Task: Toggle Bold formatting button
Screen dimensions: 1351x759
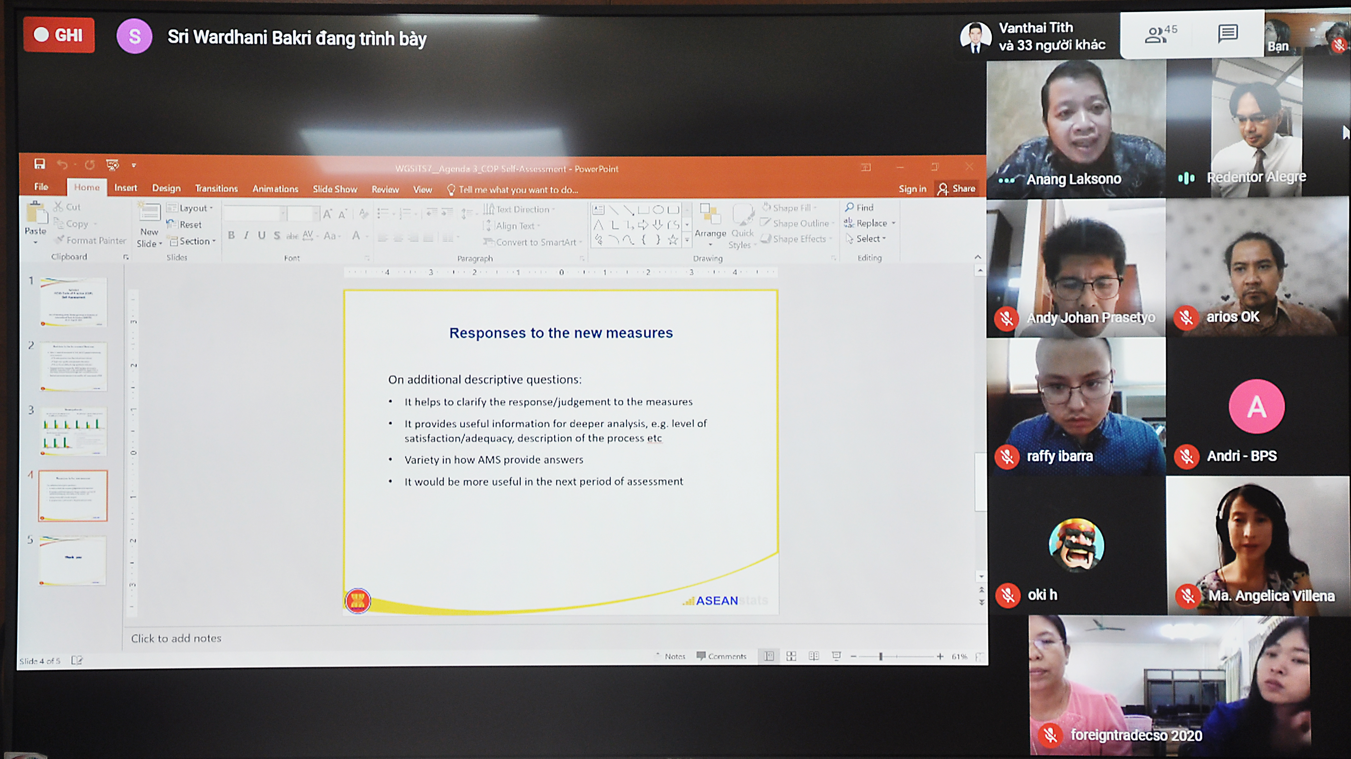Action: 231,236
